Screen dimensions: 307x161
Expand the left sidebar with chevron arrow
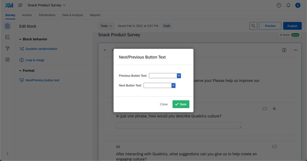(8, 153)
